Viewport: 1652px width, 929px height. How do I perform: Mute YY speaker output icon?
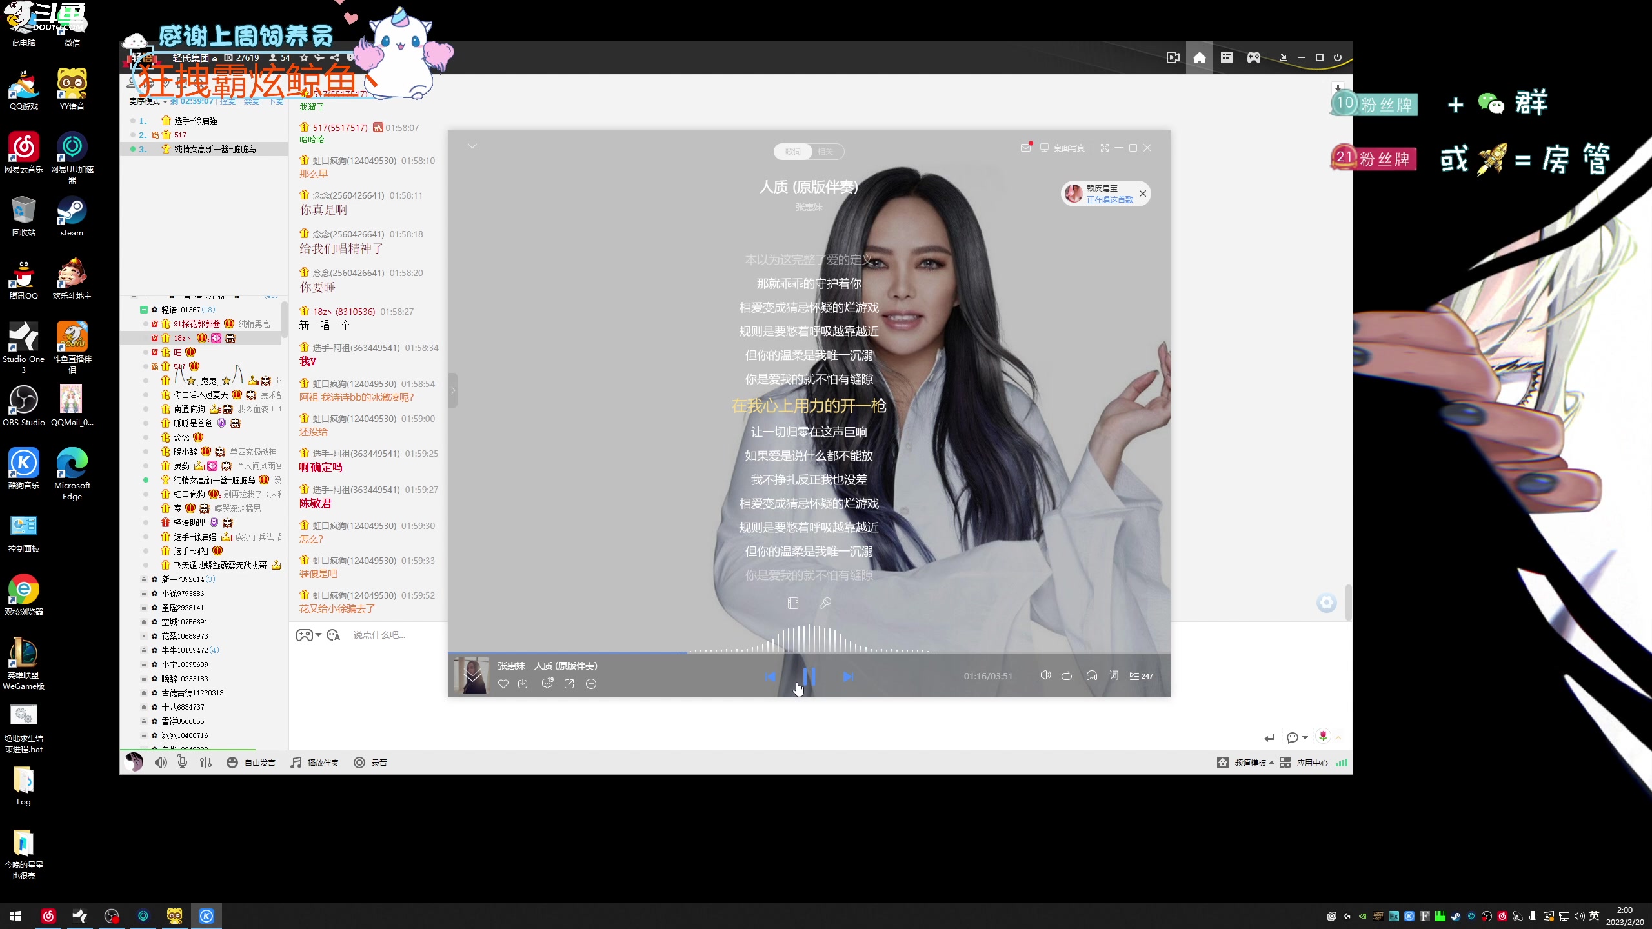pyautogui.click(x=161, y=763)
